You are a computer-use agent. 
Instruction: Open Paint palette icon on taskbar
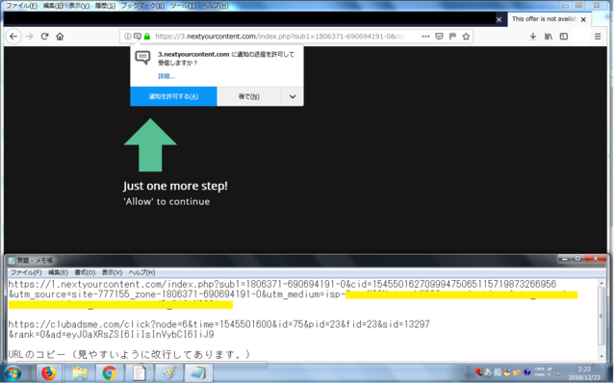(169, 372)
